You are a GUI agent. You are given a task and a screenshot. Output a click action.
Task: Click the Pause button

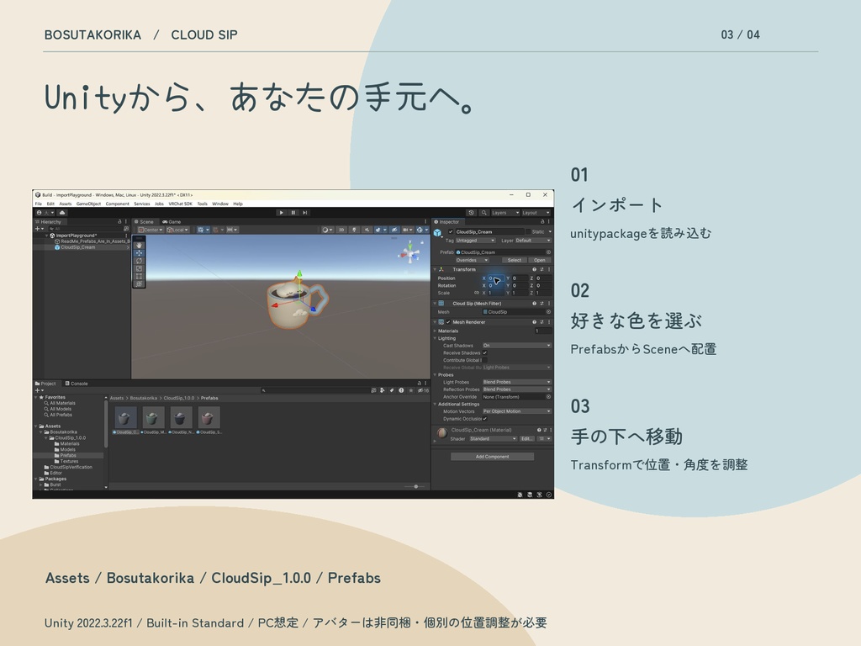(x=293, y=213)
